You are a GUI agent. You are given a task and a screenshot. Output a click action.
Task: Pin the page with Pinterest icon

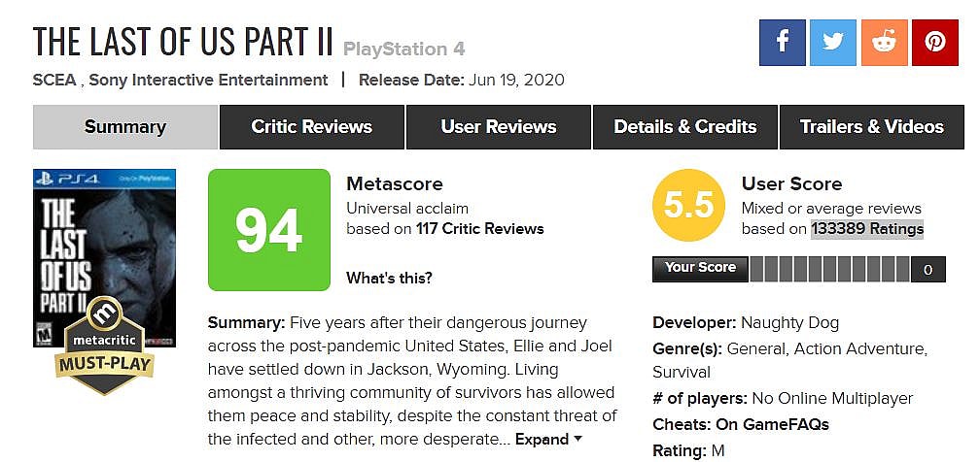coord(935,42)
